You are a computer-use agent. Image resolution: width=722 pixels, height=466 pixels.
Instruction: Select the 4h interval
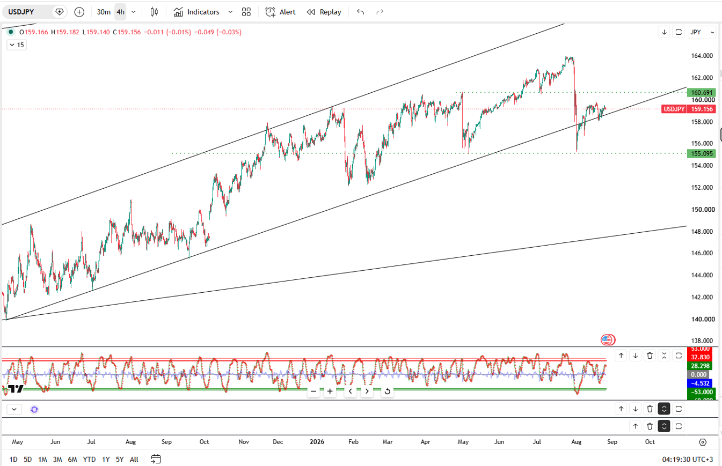click(x=120, y=12)
